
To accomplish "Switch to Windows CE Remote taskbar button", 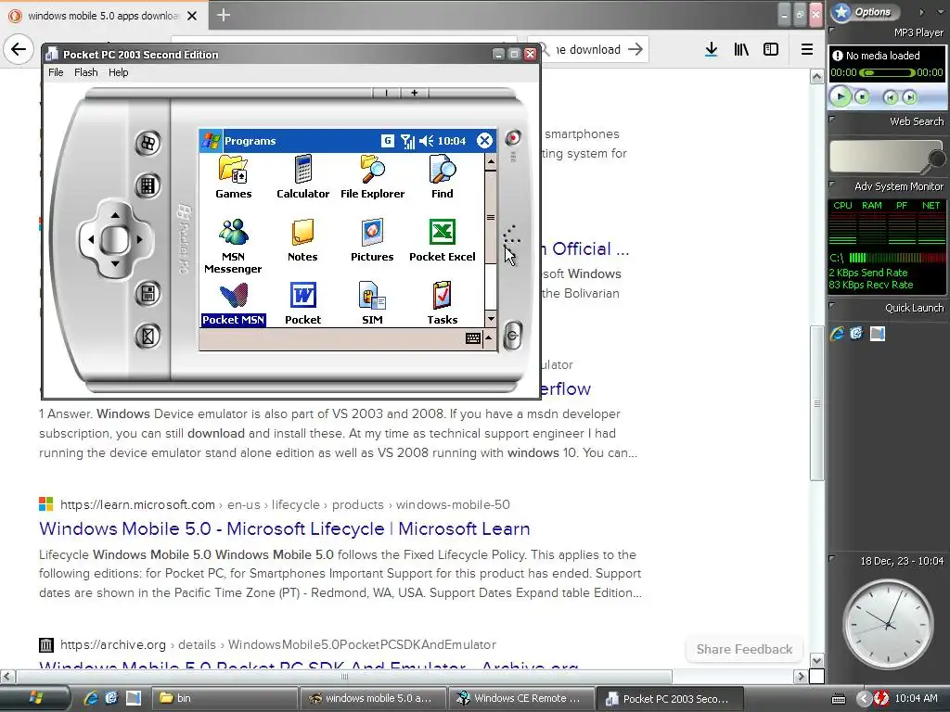I will [521, 698].
